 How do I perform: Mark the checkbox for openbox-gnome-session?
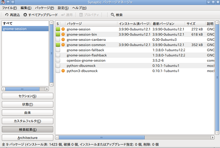pyautogui.click(x=58, y=60)
